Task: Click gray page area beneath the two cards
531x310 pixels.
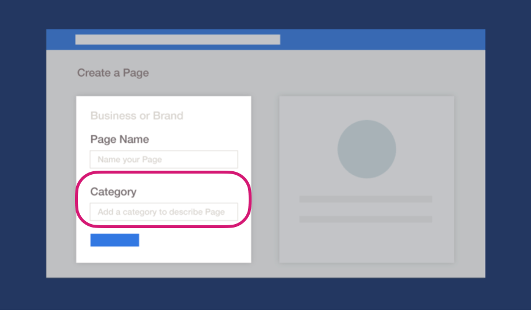Action: 265,270
